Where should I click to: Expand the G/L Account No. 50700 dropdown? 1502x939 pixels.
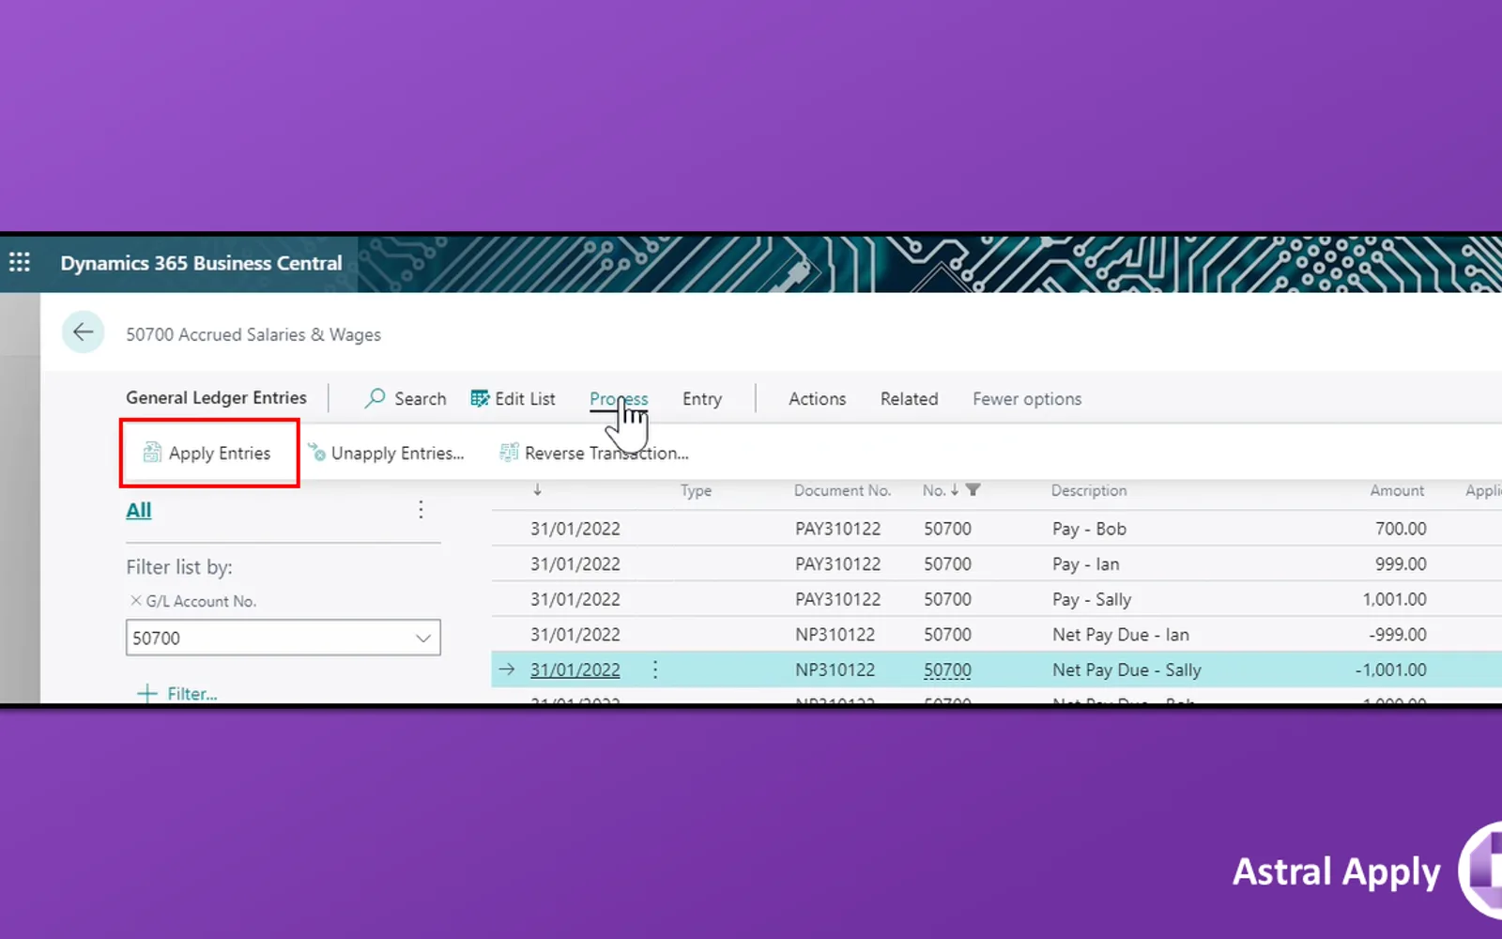423,639
